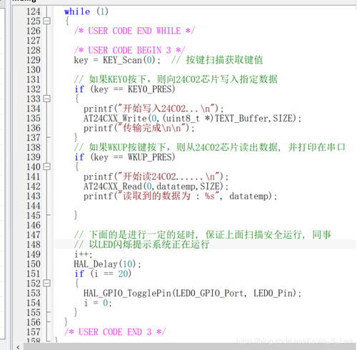Click the 'USER CODE BEGIN 3' comment
The width and height of the screenshot is (357, 350).
coord(130,50)
